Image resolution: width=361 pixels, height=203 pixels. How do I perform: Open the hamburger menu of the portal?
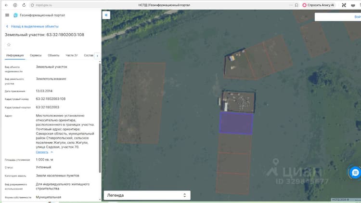coord(7,15)
